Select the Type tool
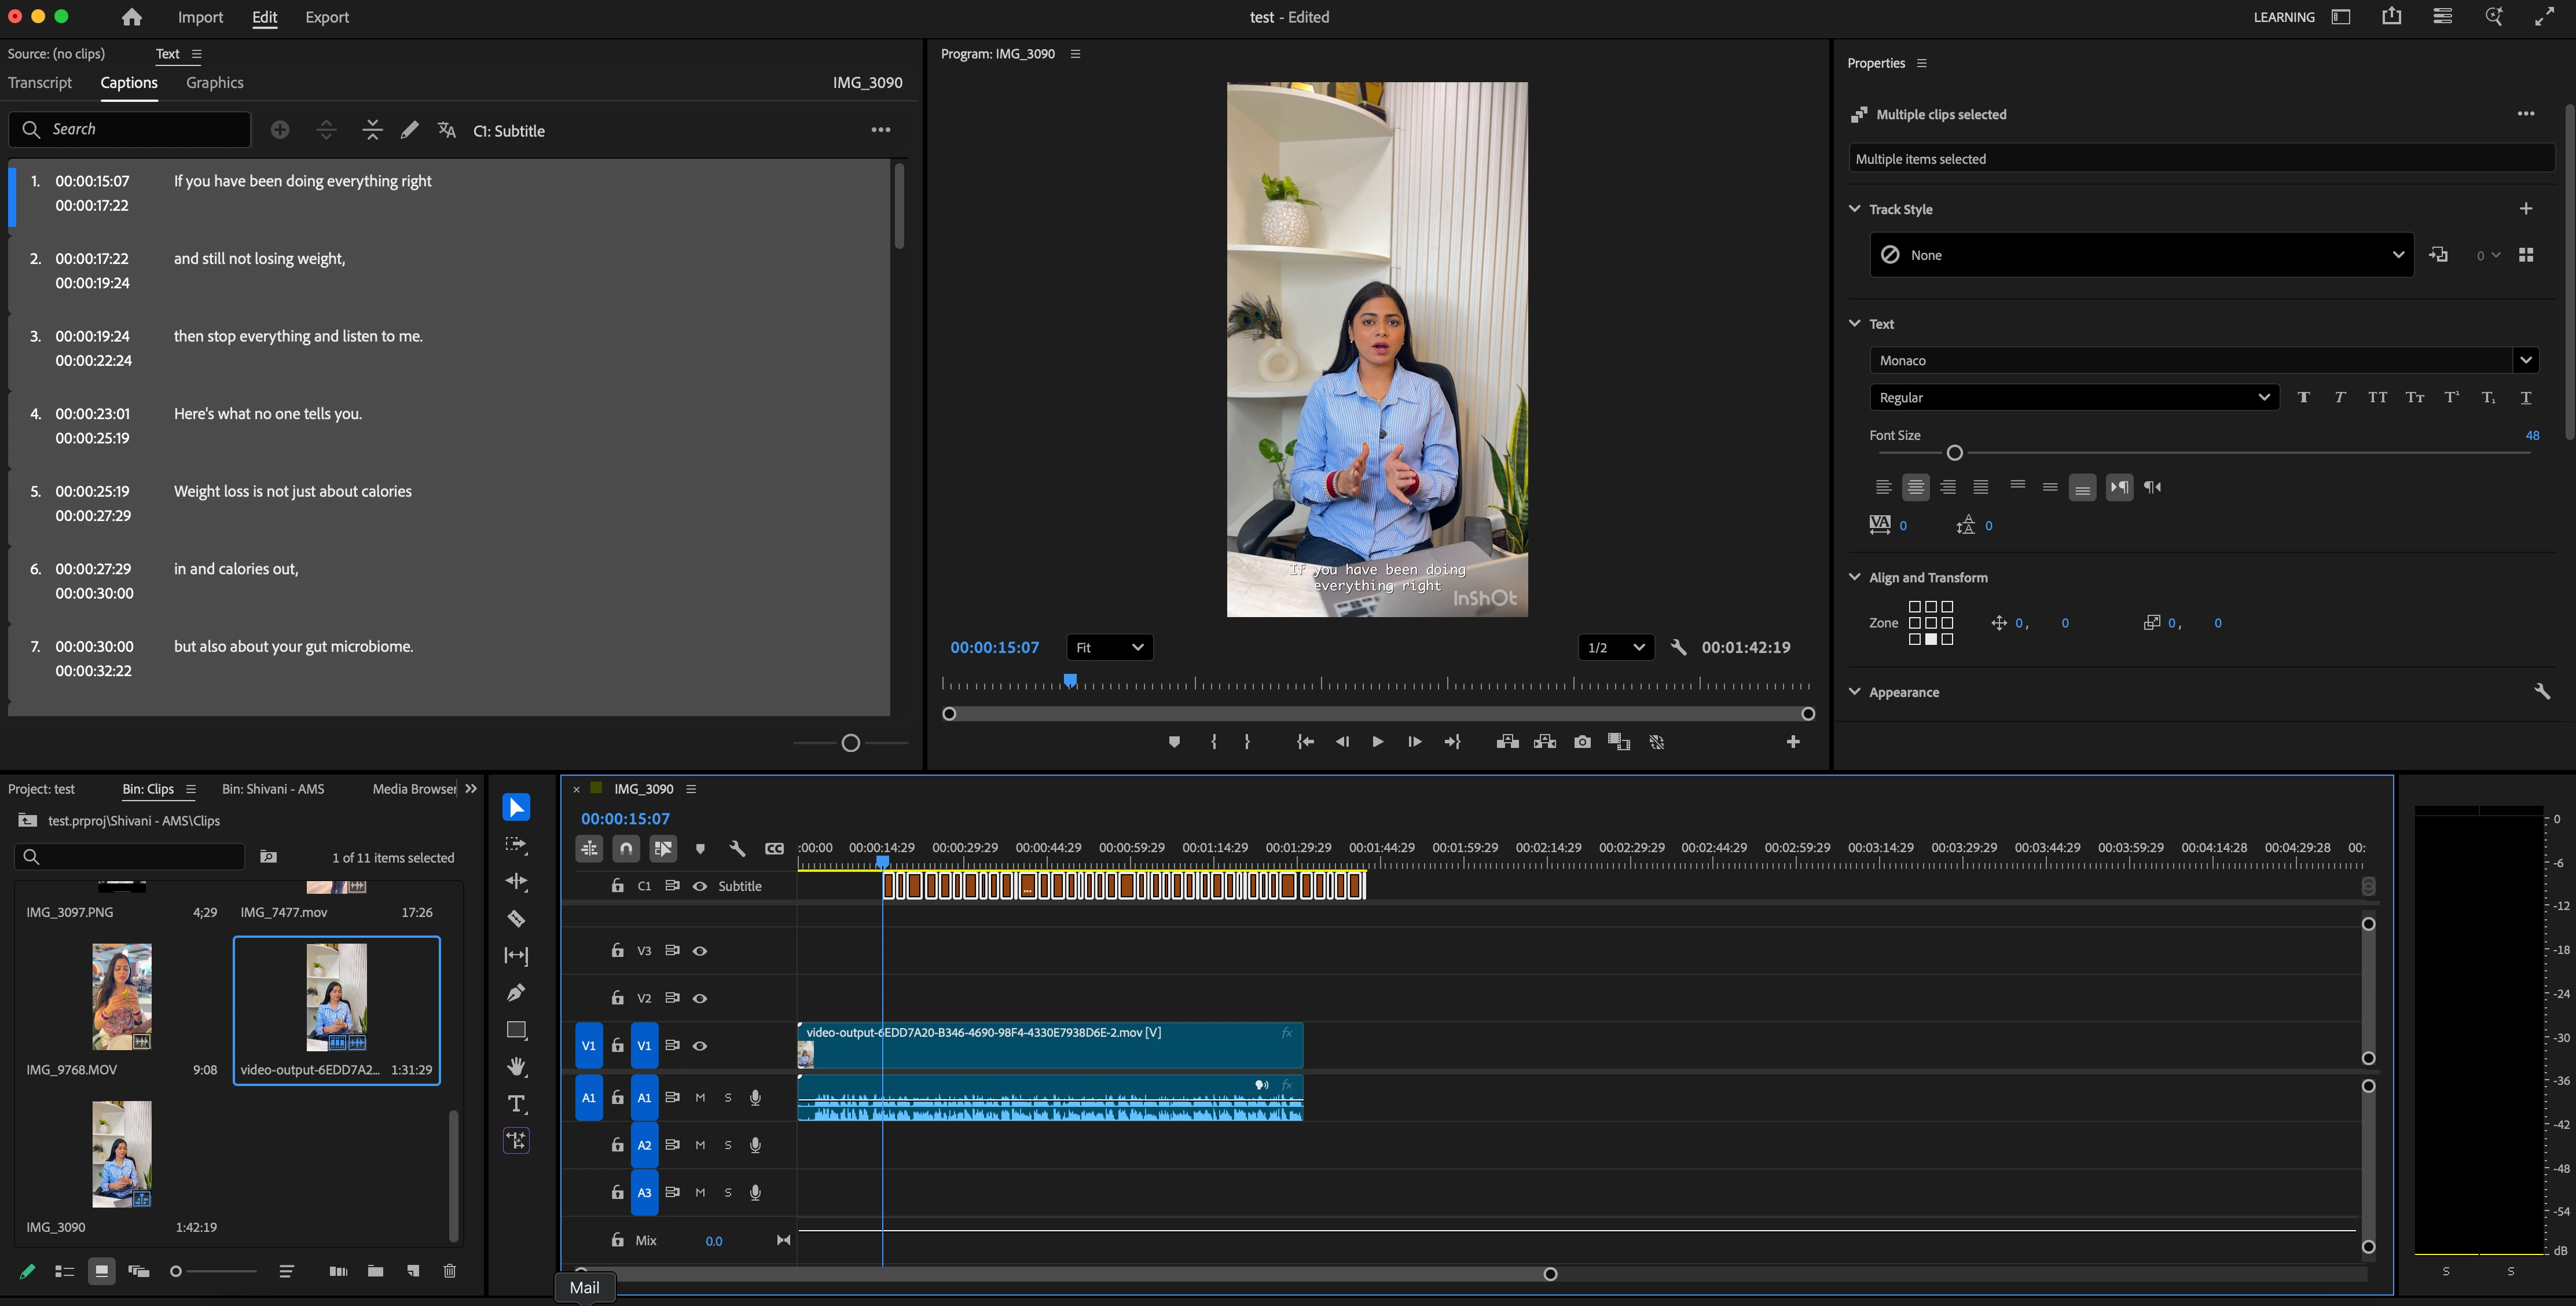 (516, 1104)
